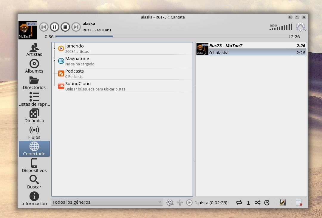Clear the play queue
The image size is (322, 218).
coord(299,202)
